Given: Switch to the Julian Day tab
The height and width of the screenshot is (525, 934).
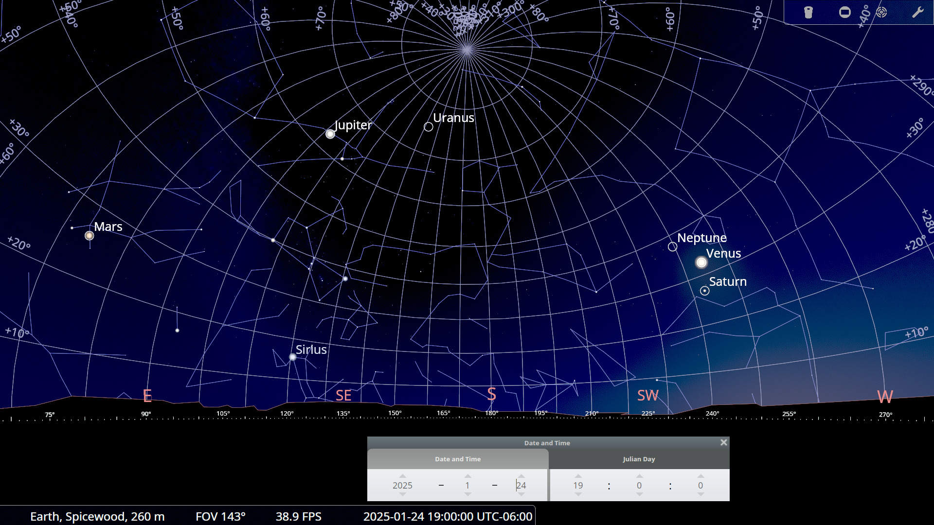Looking at the screenshot, I should [639, 459].
